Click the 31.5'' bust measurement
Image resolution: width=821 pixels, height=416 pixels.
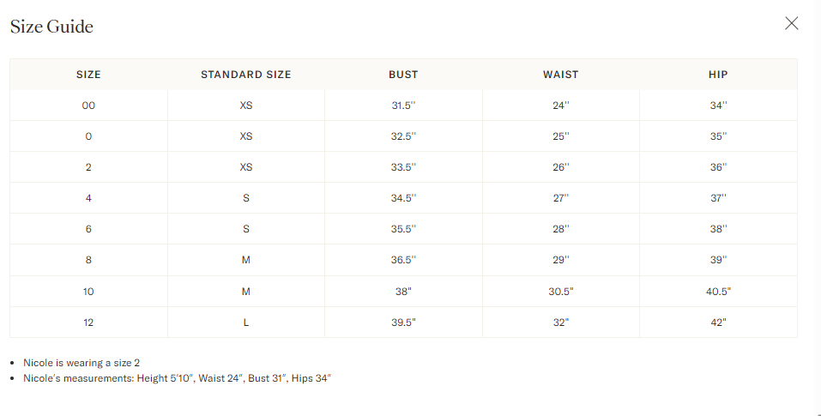403,106
